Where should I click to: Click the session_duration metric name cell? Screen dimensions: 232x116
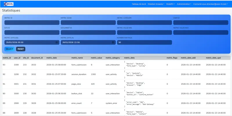click(79, 75)
